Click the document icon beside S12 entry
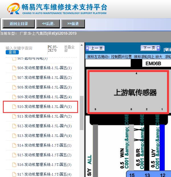Image resolution: width=171 pixels, height=177 pixels. coord(14,126)
